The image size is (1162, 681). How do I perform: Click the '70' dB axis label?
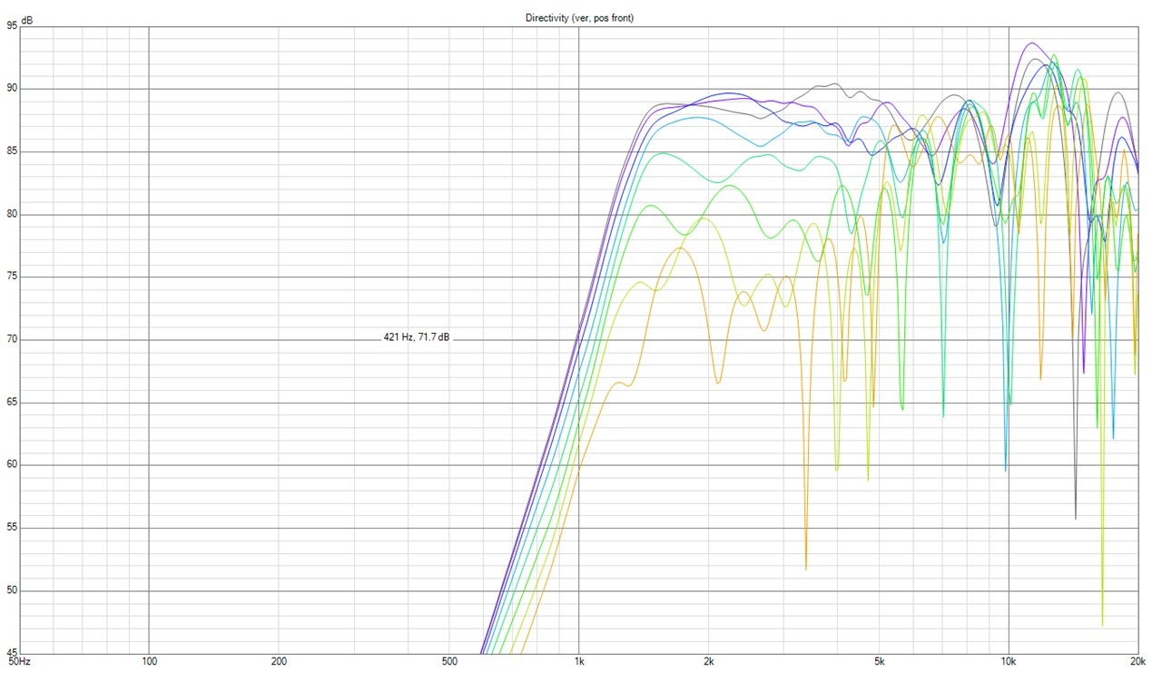click(12, 339)
